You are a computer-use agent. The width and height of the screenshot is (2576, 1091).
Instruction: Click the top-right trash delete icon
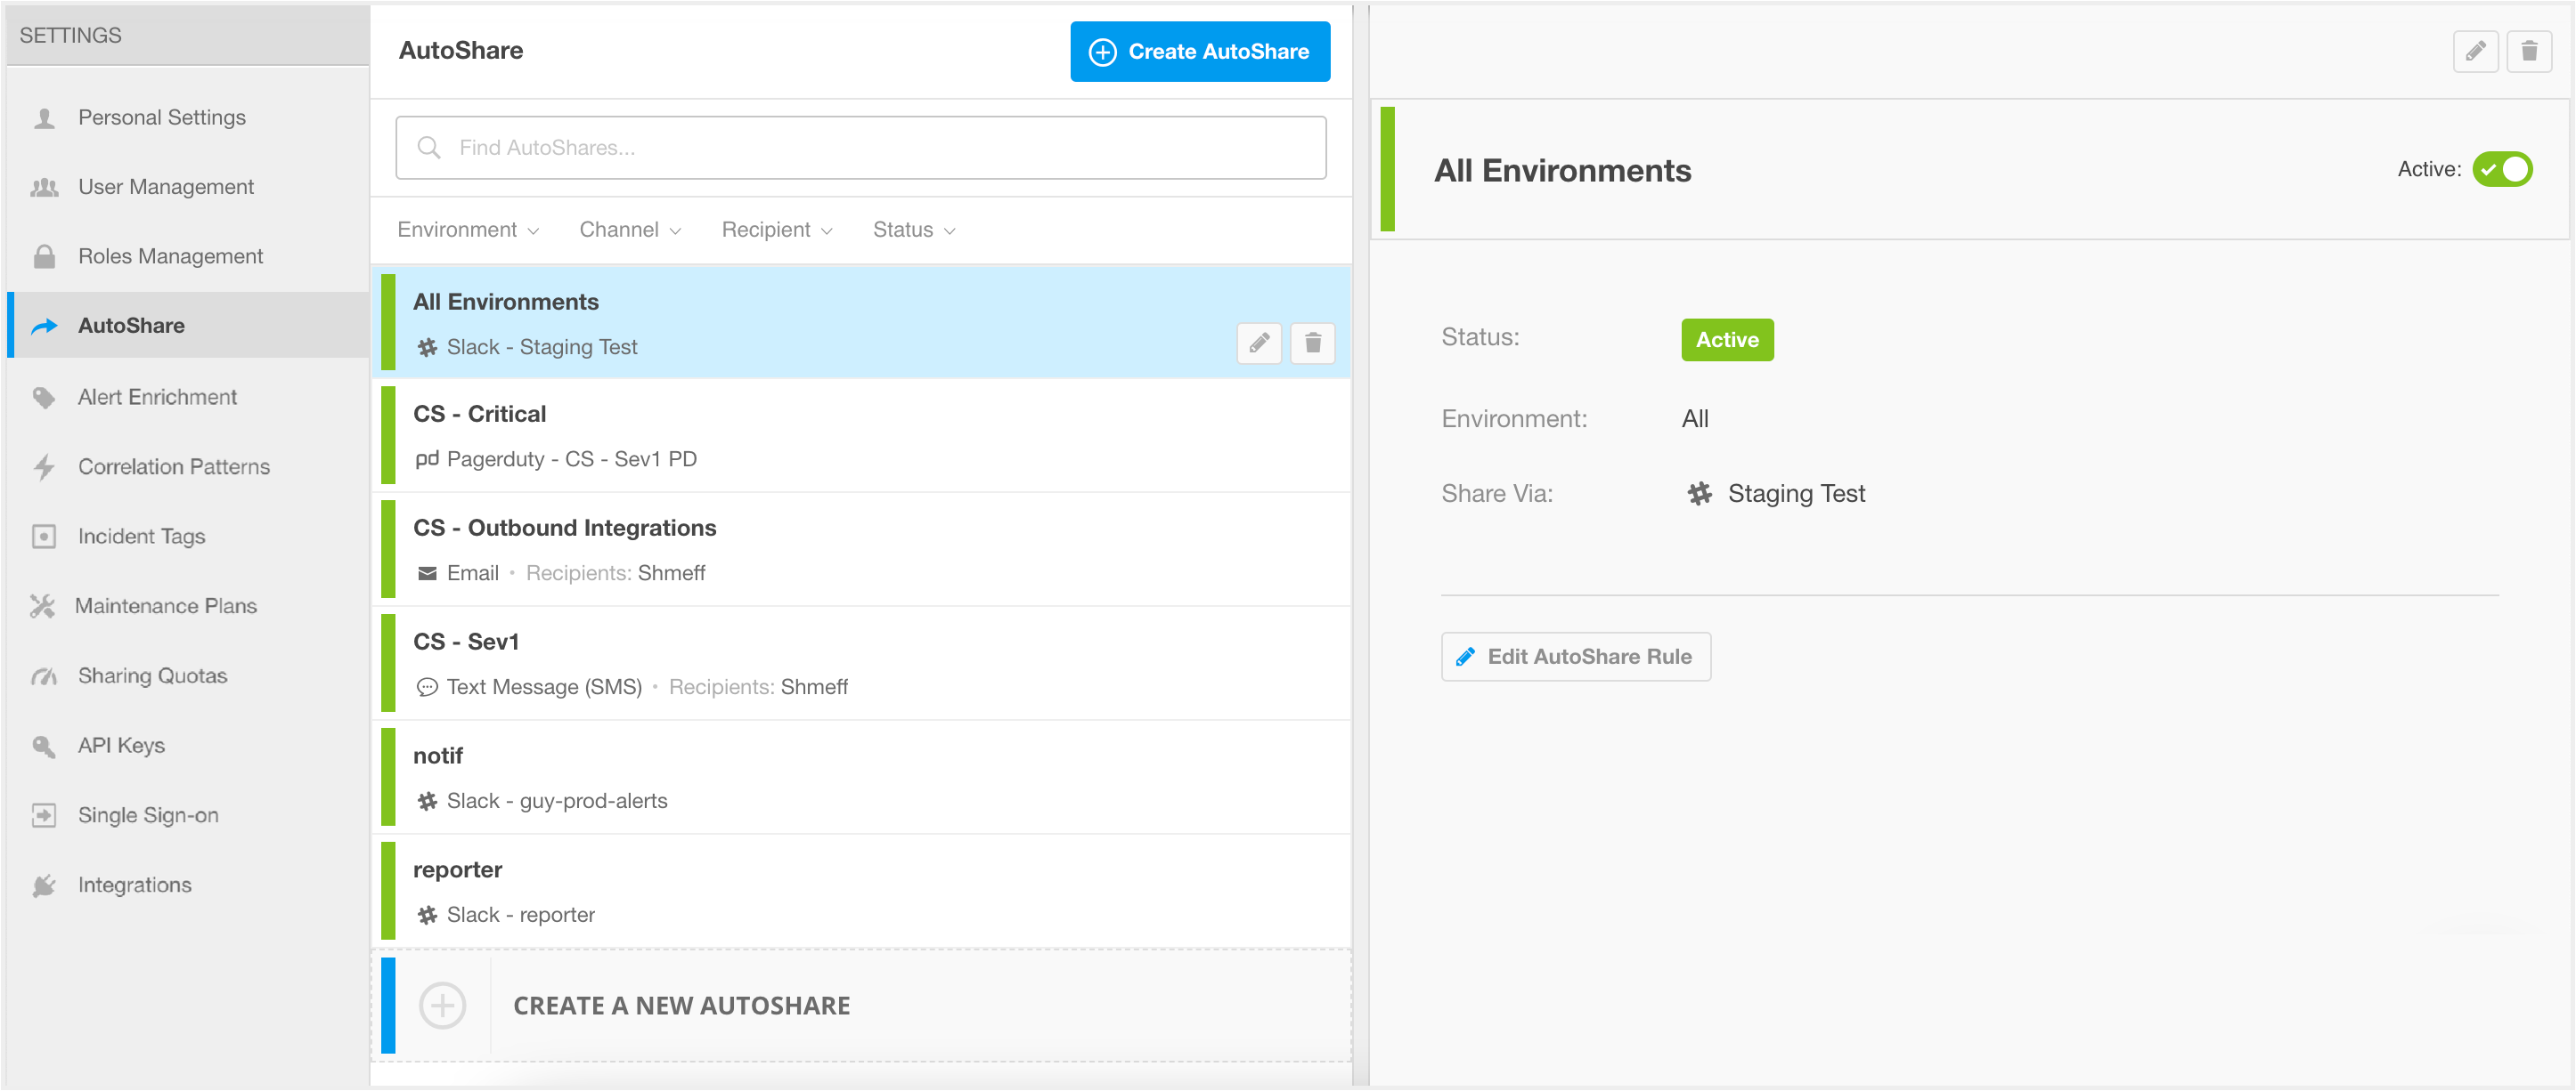point(2528,51)
